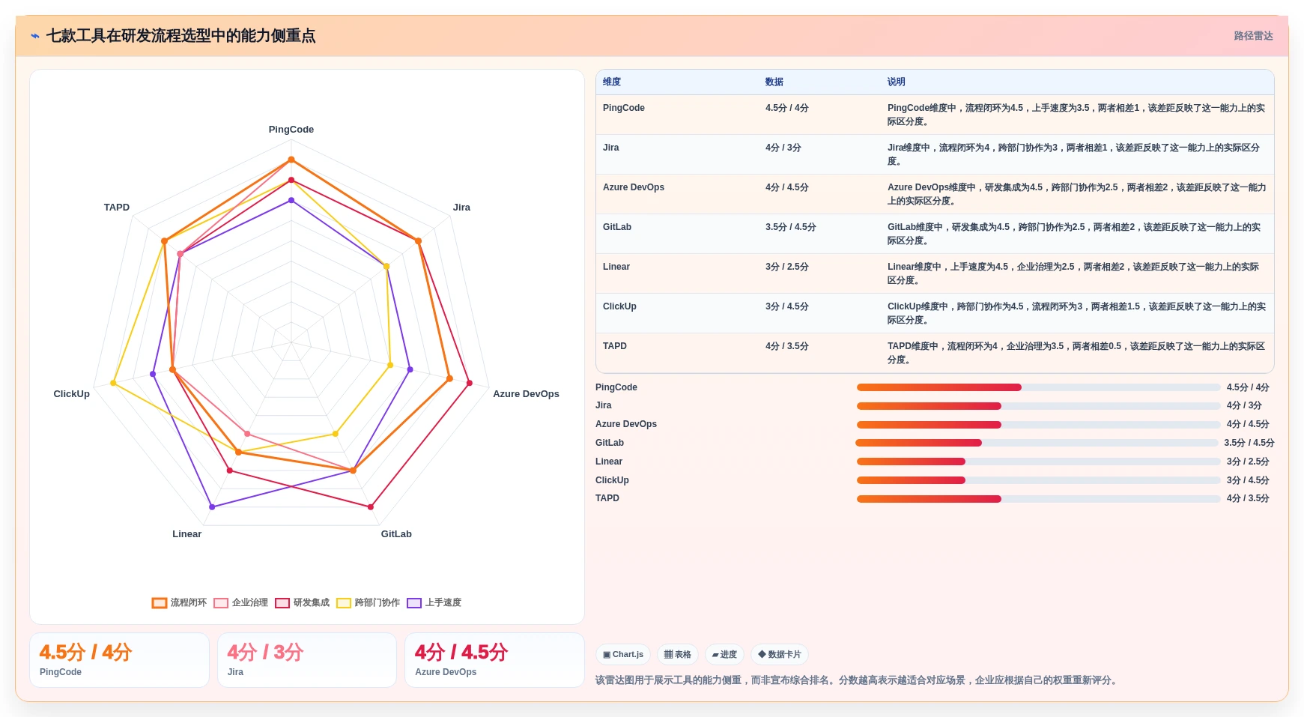Click the chart title 七款工具在研发流程选型中的能力侧重点
Screen dimensions: 1304x717
click(181, 36)
